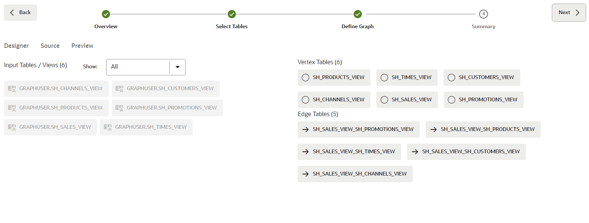The width and height of the screenshot is (589, 223).
Task: Click vertex circle icon of SH_PRODUCTS_VIEW
Action: point(305,78)
